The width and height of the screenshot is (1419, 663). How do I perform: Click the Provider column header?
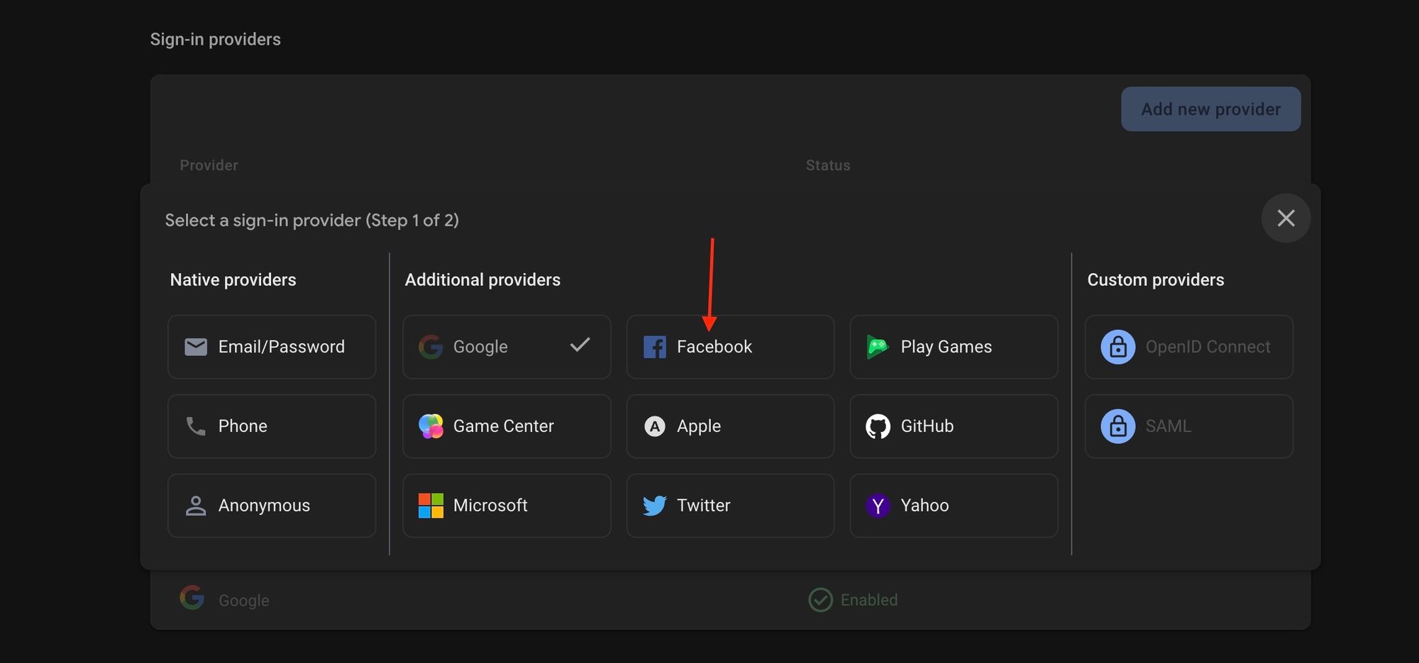209,165
